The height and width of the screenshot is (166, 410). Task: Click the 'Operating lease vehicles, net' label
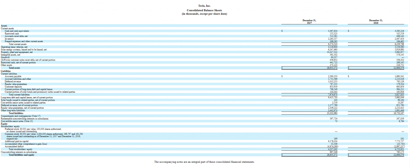click(x=14, y=47)
